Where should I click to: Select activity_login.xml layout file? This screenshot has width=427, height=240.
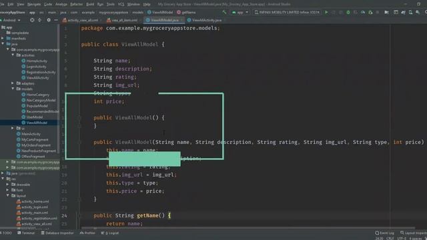pyautogui.click(x=33, y=207)
